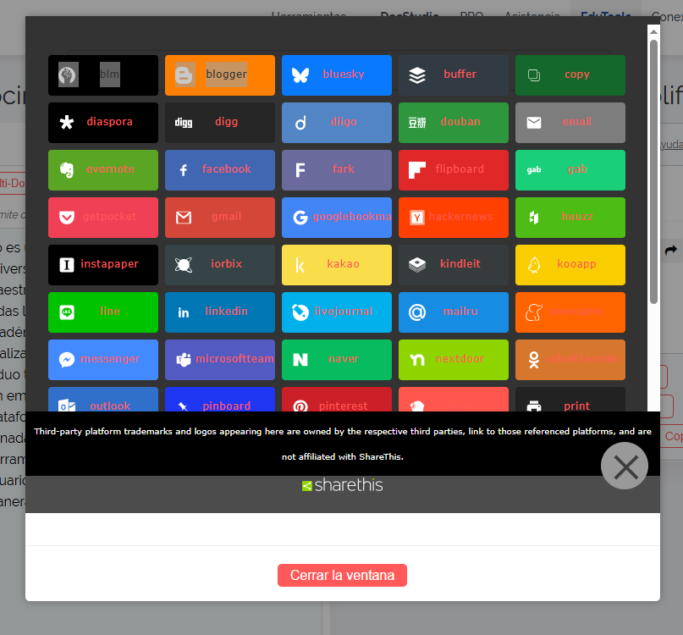Share to microsoftteams
This screenshot has width=683, height=635.
coord(220,360)
